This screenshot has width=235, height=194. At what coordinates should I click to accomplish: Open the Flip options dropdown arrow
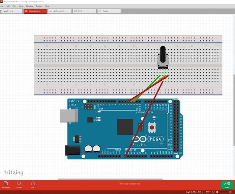click(36, 185)
